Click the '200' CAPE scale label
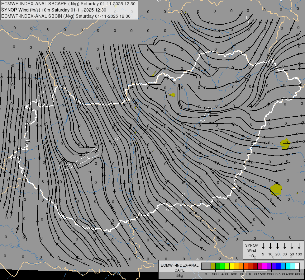 point(215,274)
